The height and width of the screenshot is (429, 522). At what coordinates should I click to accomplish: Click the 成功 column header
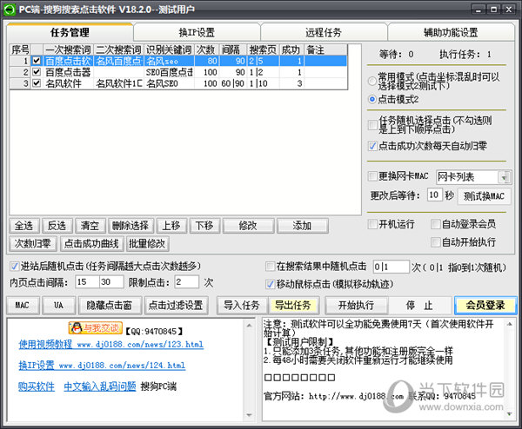[x=292, y=49]
